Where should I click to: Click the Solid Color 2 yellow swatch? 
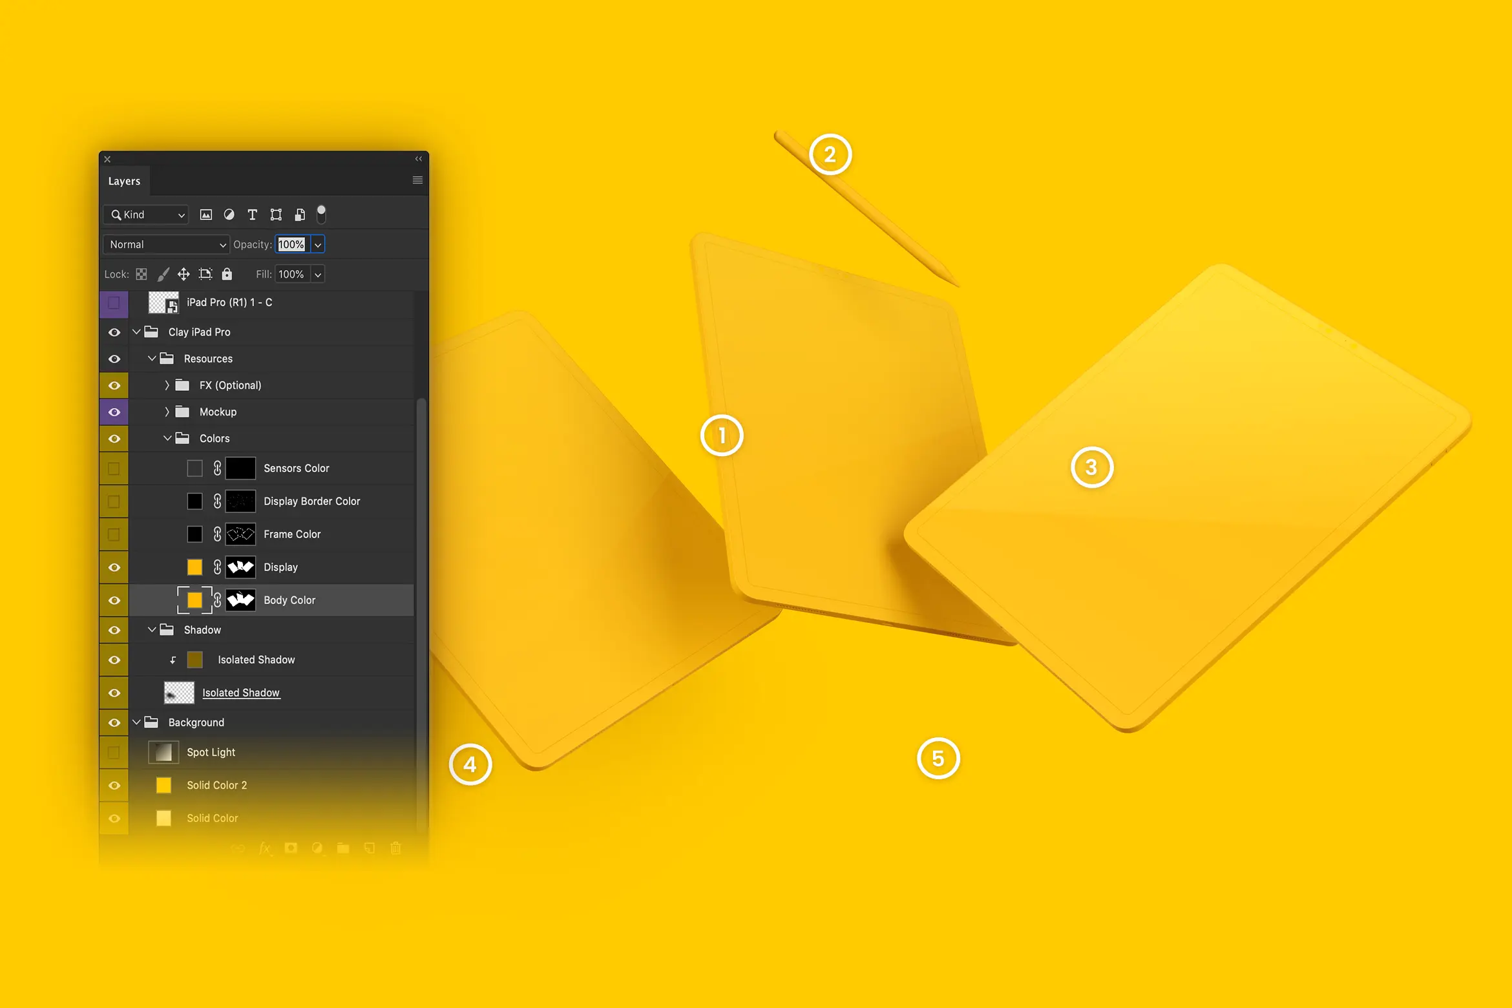(163, 785)
